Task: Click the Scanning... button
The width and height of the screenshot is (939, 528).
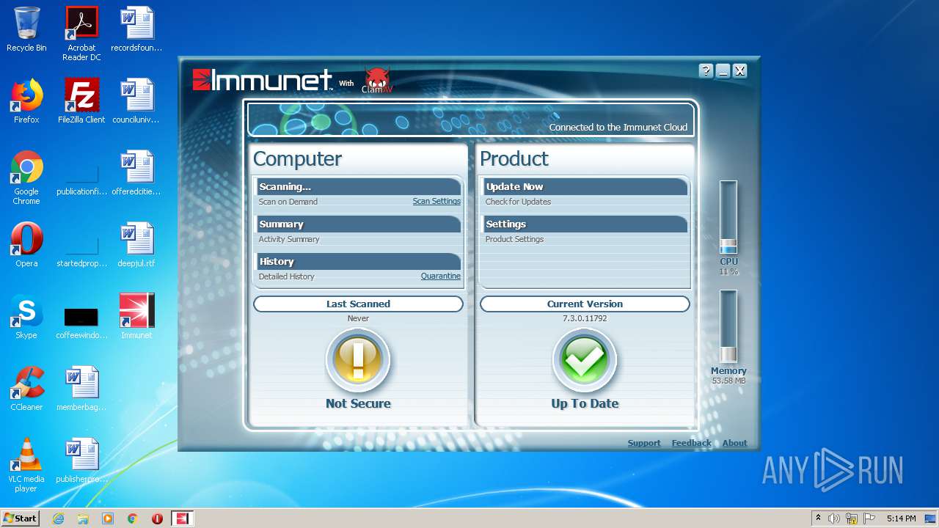Action: [359, 186]
